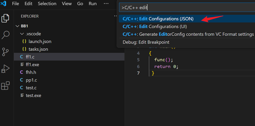Click the func(); code line
255x126 pixels.
tap(163, 60)
